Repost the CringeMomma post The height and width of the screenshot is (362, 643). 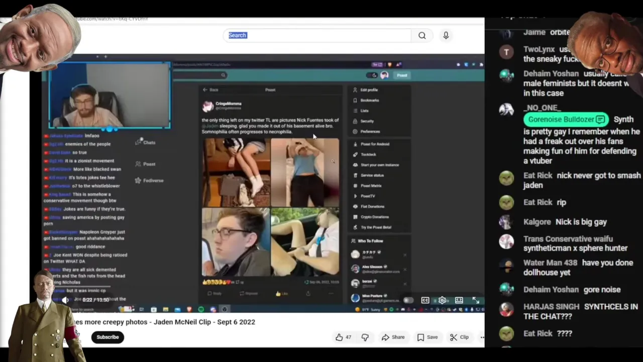(249, 294)
